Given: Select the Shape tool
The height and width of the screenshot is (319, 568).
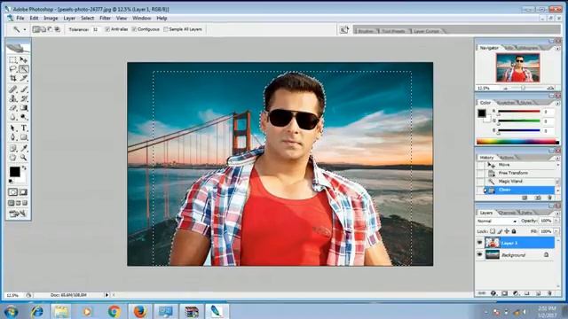Looking at the screenshot, I should coord(24,137).
